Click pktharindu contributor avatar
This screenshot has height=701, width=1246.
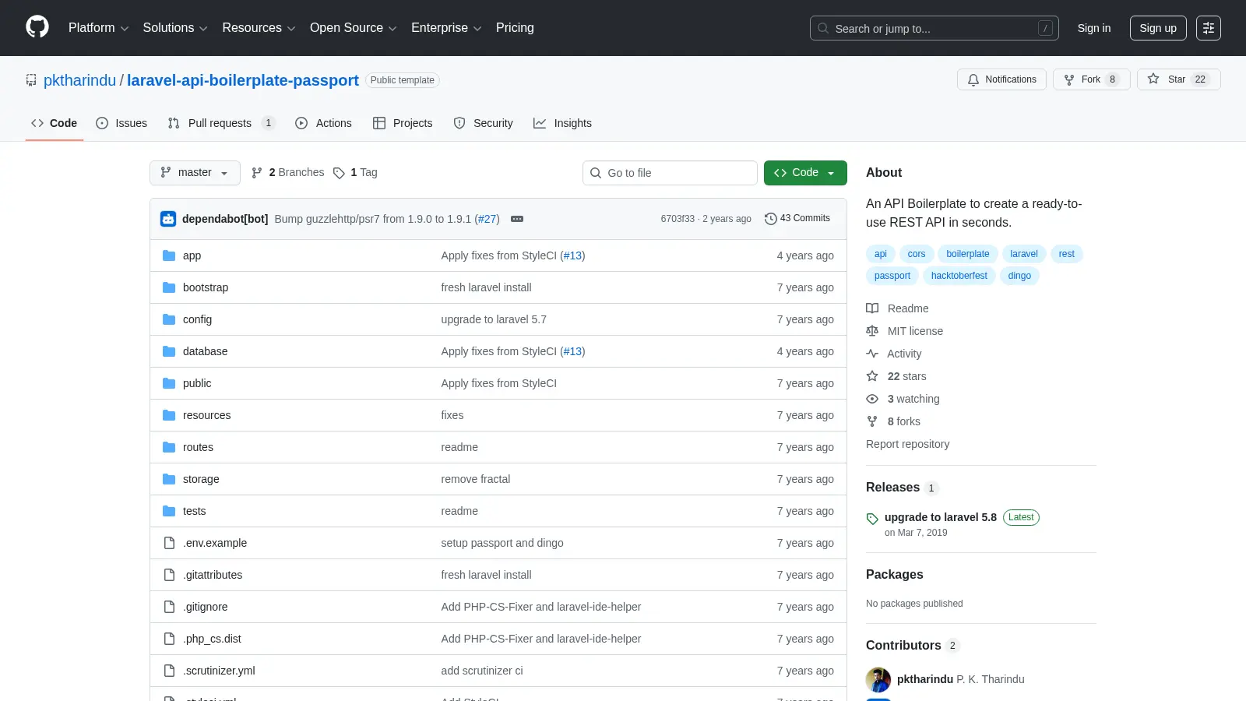878,680
